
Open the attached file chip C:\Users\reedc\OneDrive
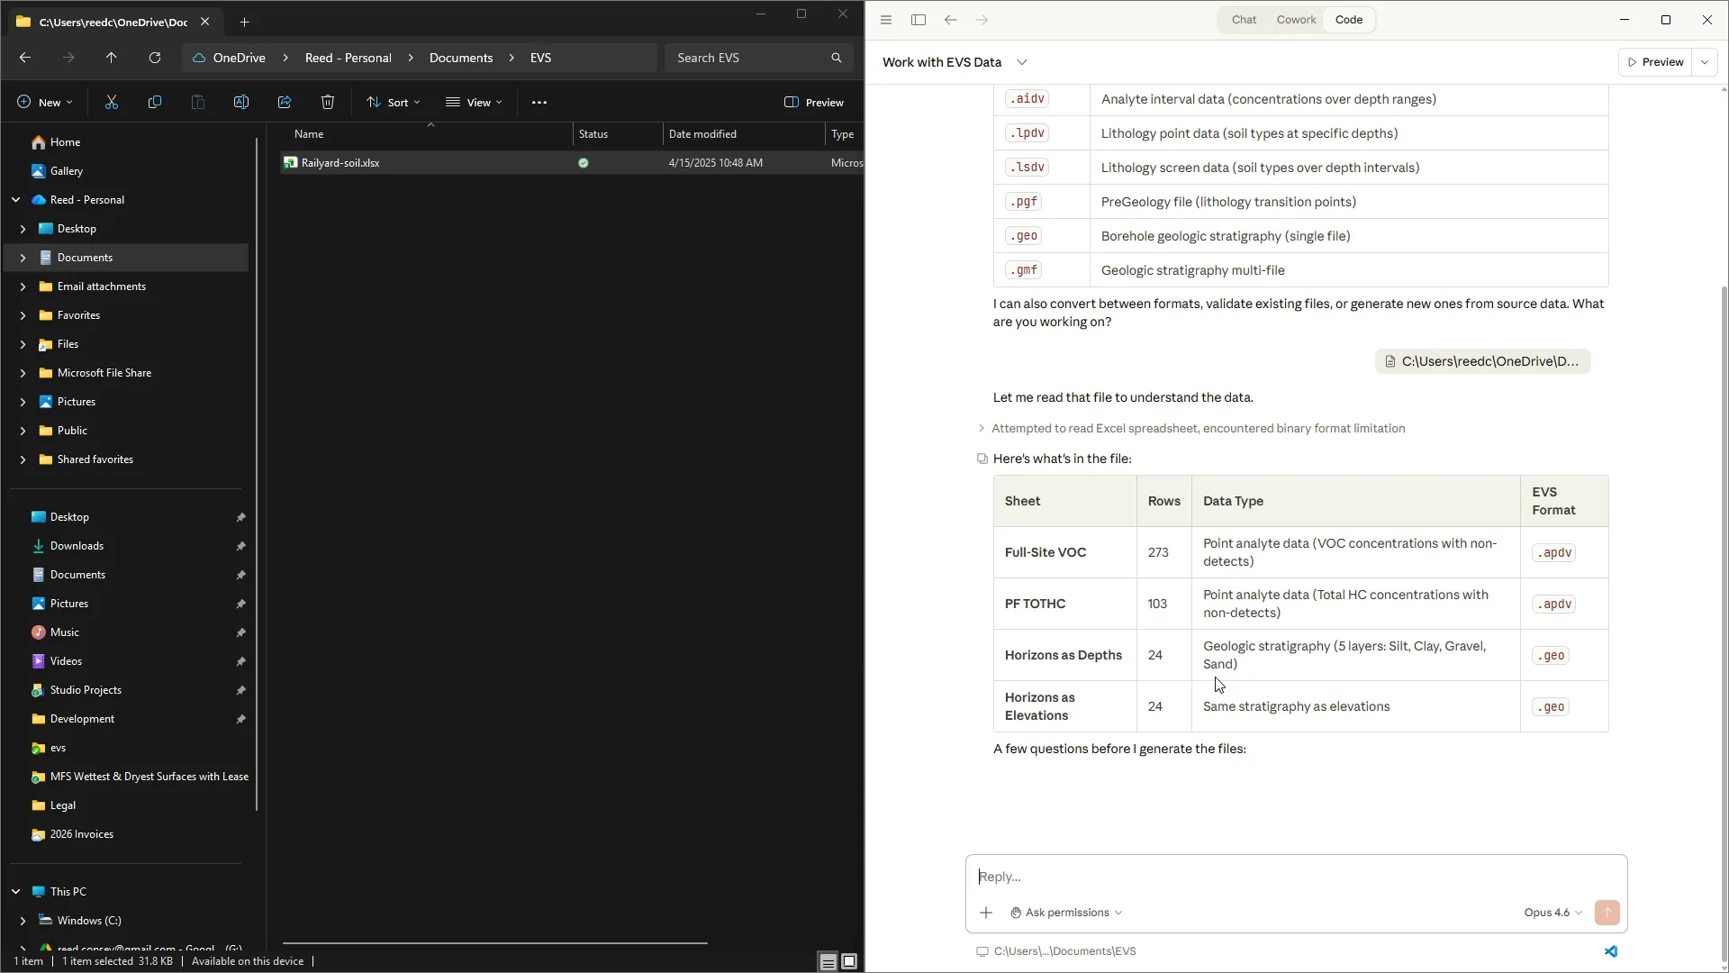tap(1482, 361)
